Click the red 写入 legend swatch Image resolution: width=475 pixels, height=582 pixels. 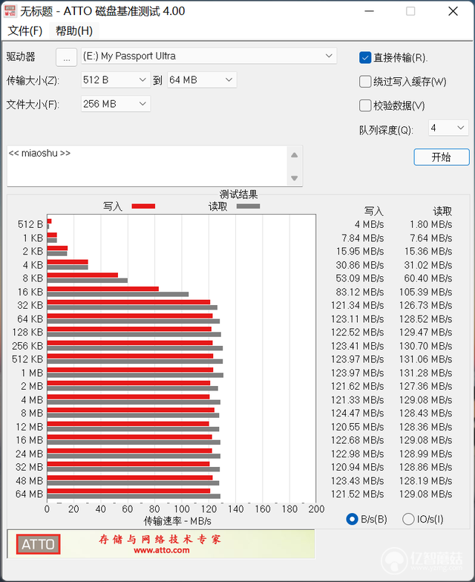143,206
